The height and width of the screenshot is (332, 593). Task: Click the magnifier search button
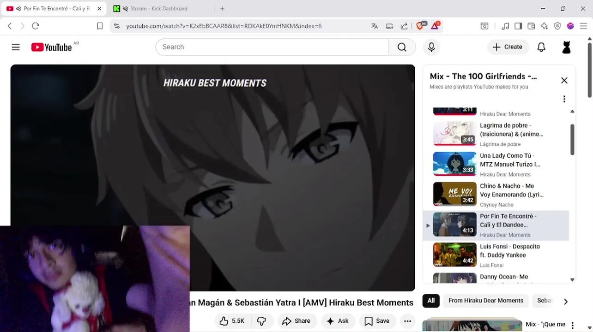click(x=402, y=47)
